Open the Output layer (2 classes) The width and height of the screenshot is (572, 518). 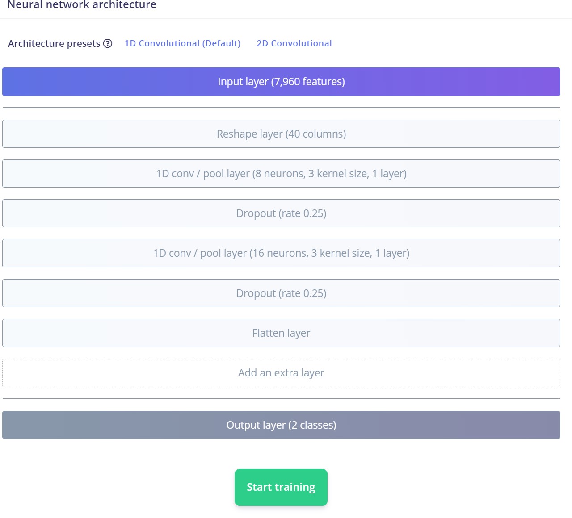pos(281,425)
